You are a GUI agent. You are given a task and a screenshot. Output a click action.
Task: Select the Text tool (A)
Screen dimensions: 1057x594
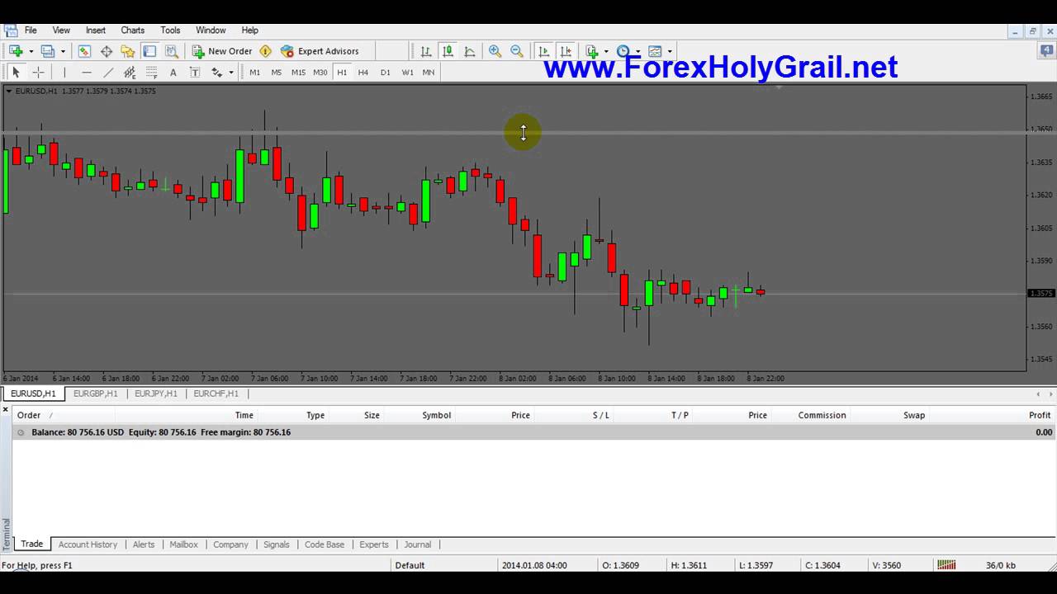click(173, 73)
